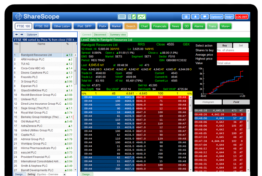Click the red Average price field
The width and height of the screenshot is (262, 176).
[x=233, y=54]
